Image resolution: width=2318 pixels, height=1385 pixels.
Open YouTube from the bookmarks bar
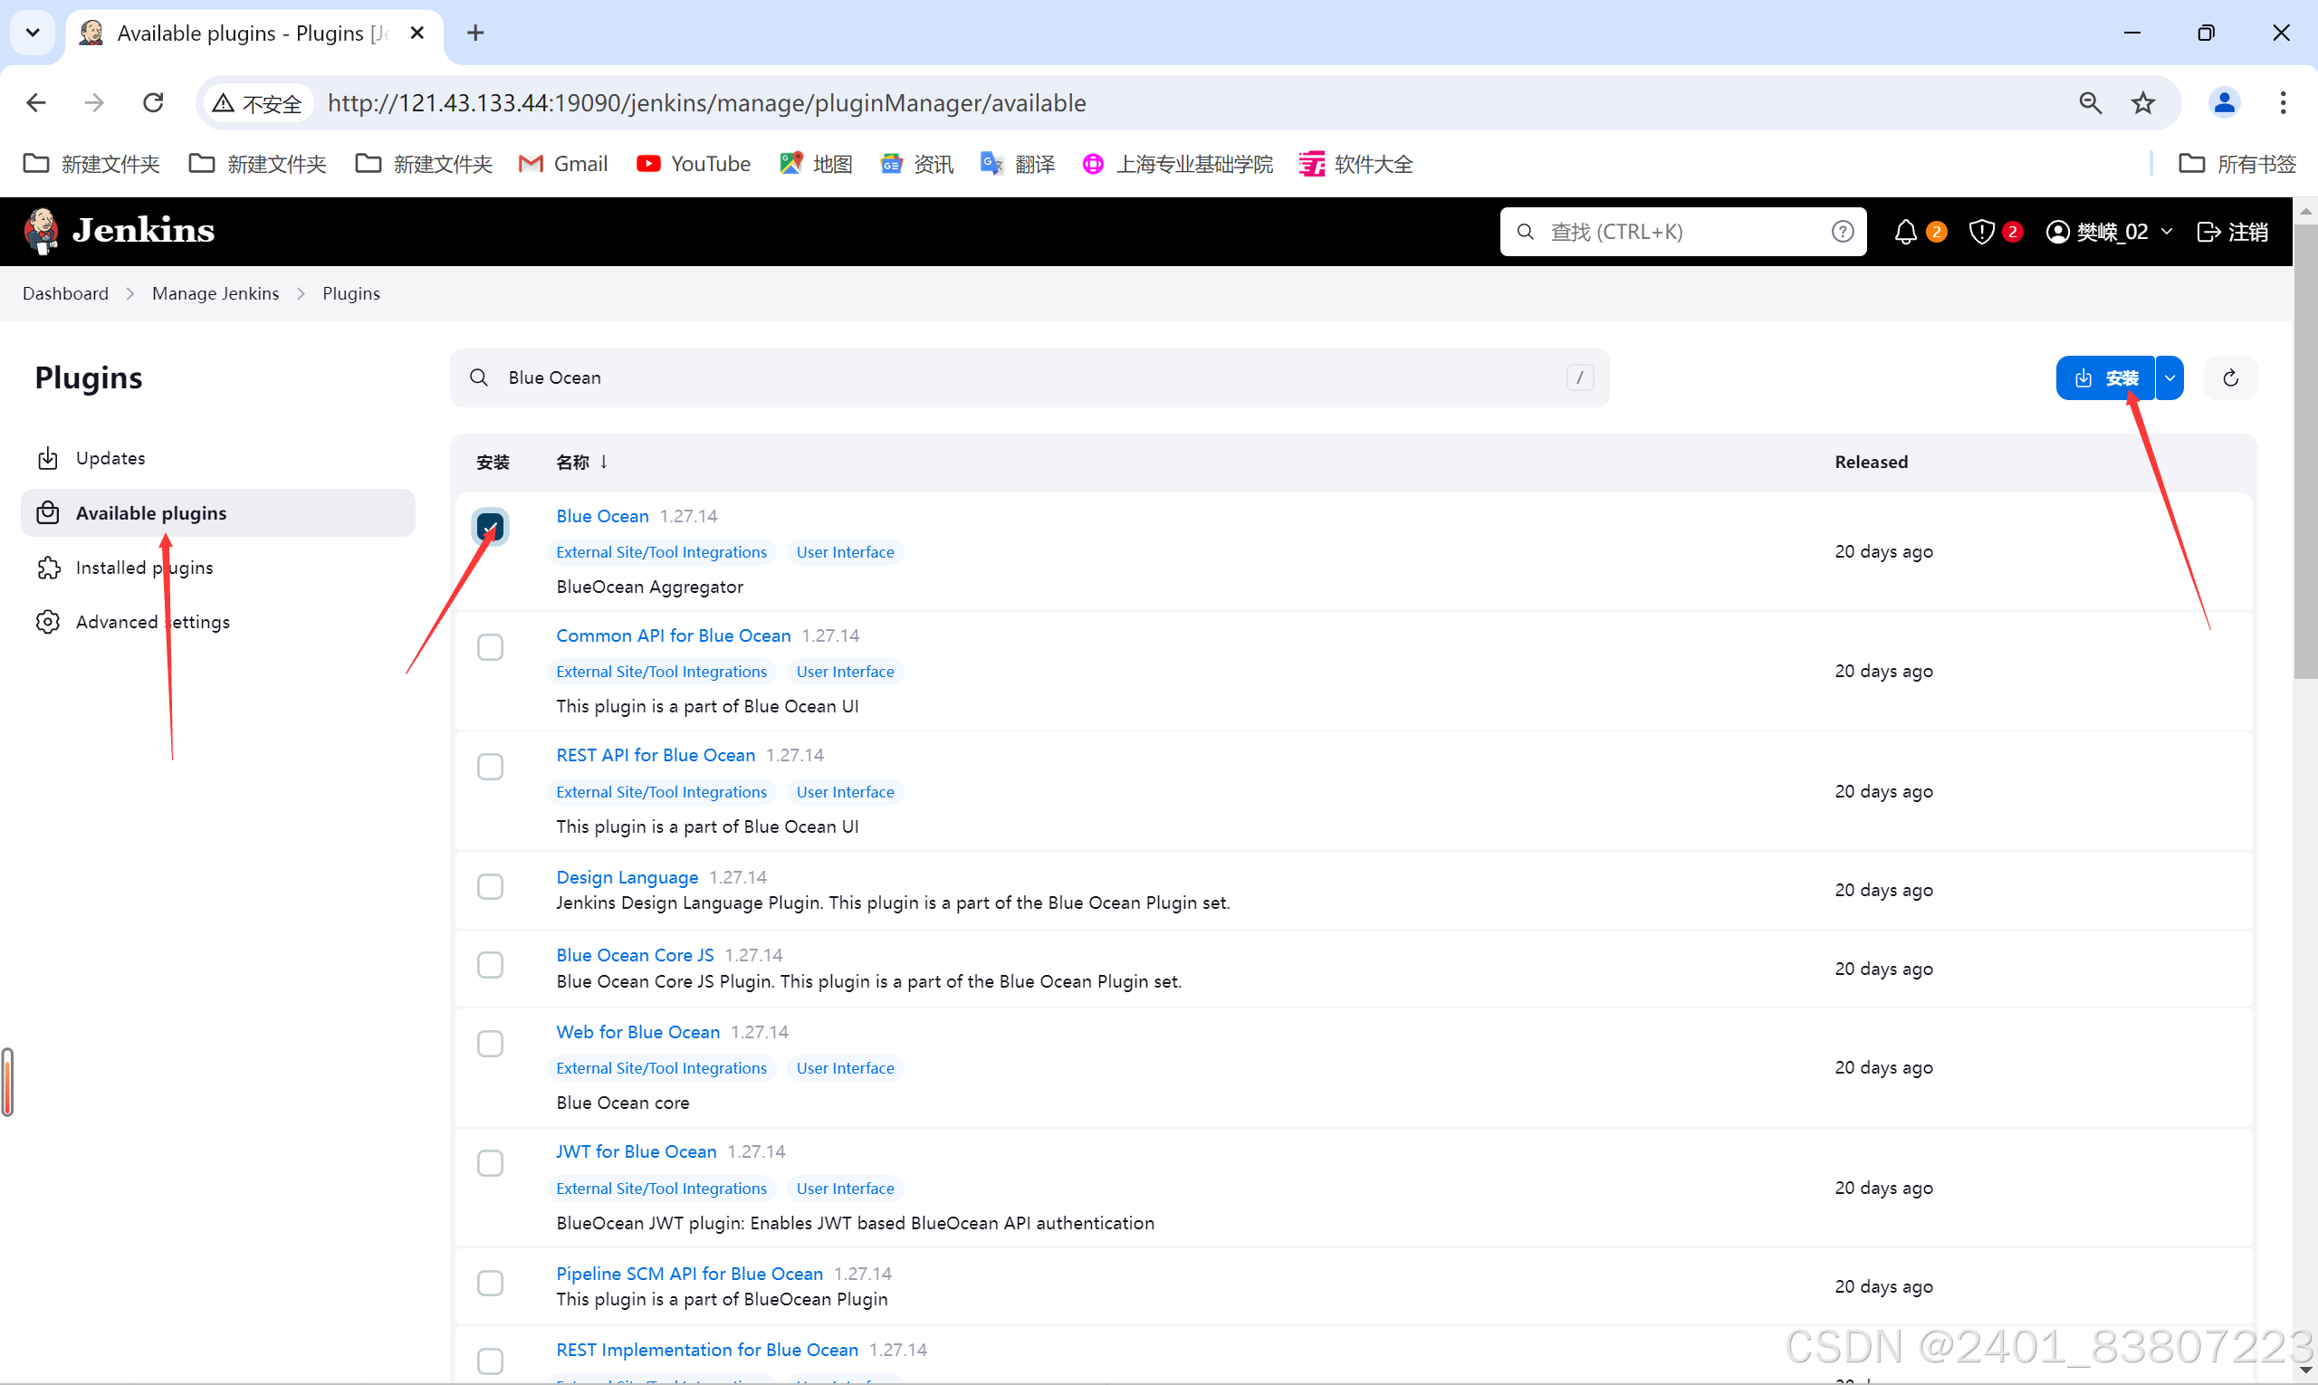(x=693, y=163)
